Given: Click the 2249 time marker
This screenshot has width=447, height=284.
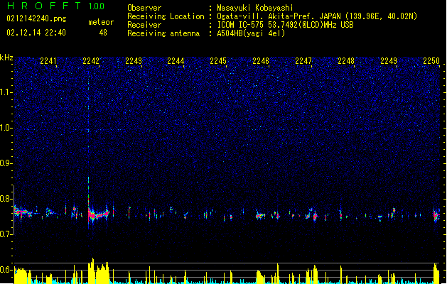Looking at the screenshot, I should coord(389,61).
